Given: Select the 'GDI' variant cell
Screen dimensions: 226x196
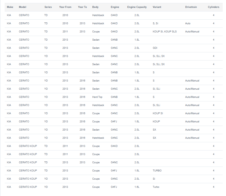Looking at the screenshot, I should point(155,48).
